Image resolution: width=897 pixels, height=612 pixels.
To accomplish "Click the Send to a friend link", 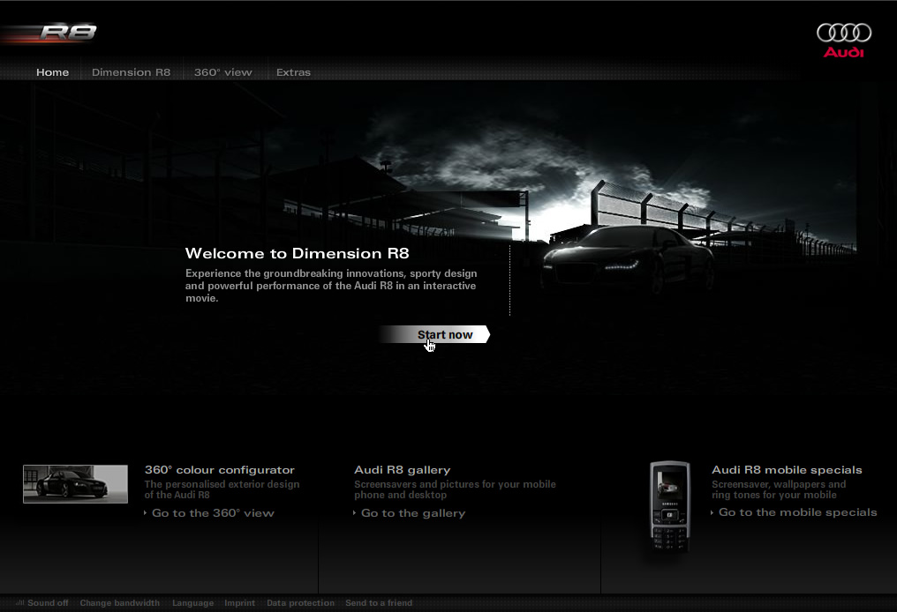I will click(x=379, y=603).
